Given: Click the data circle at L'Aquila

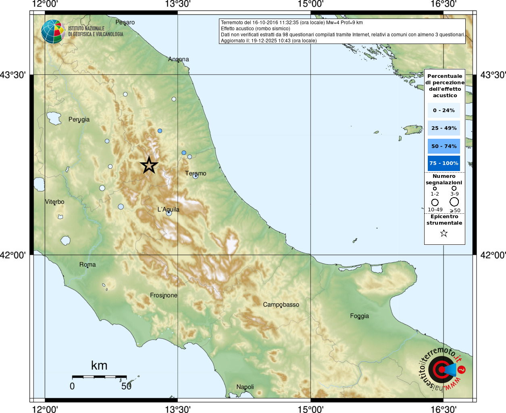Looking at the screenshot, I should 169,213.
